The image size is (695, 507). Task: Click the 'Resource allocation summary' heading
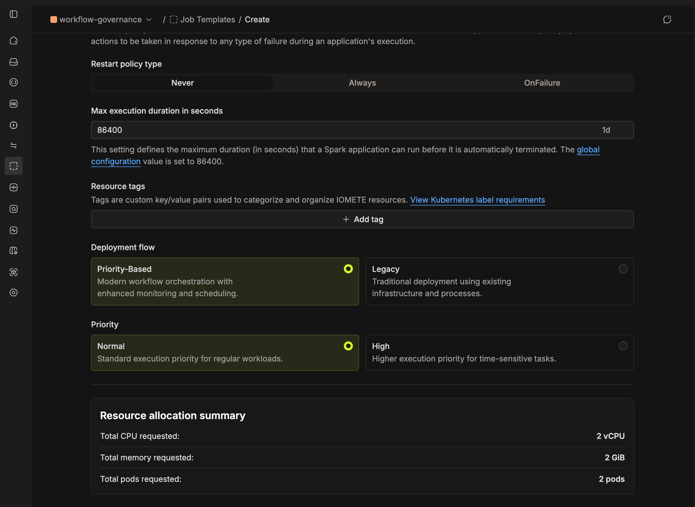coord(172,415)
